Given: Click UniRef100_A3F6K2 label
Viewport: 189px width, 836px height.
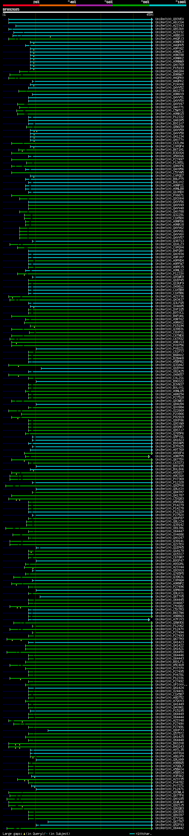Looking at the screenshot, I should coord(169,776).
